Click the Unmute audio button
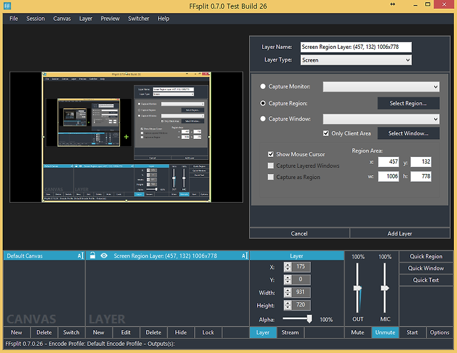 [x=385, y=332]
